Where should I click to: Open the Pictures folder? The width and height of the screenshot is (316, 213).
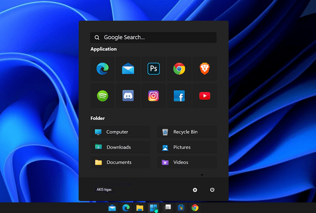[x=187, y=147]
